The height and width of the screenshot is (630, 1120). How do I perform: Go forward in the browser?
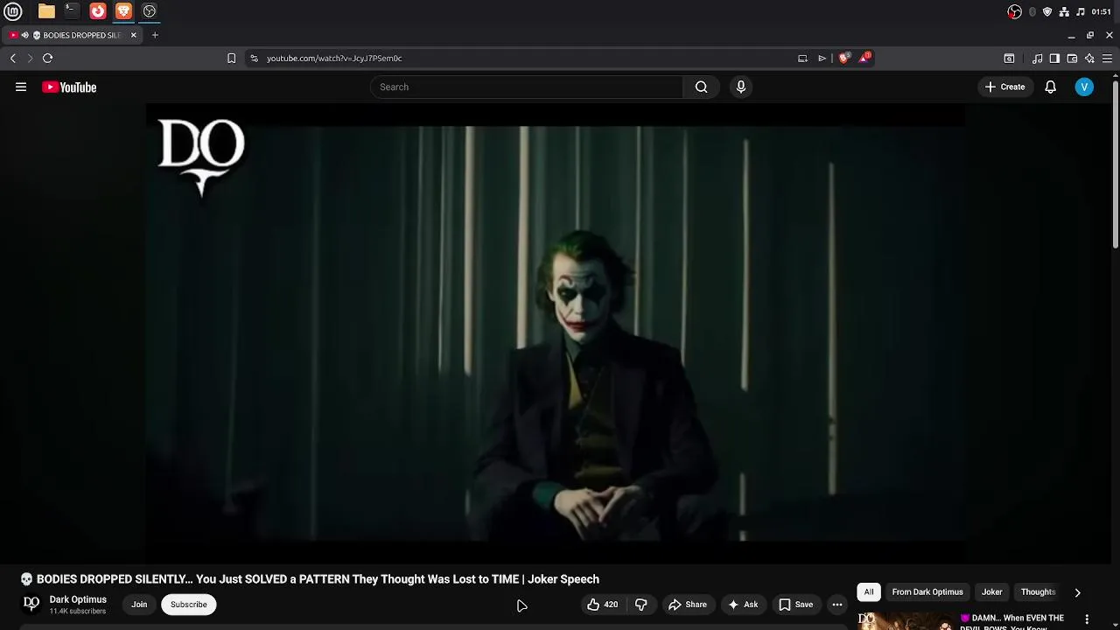click(29, 58)
